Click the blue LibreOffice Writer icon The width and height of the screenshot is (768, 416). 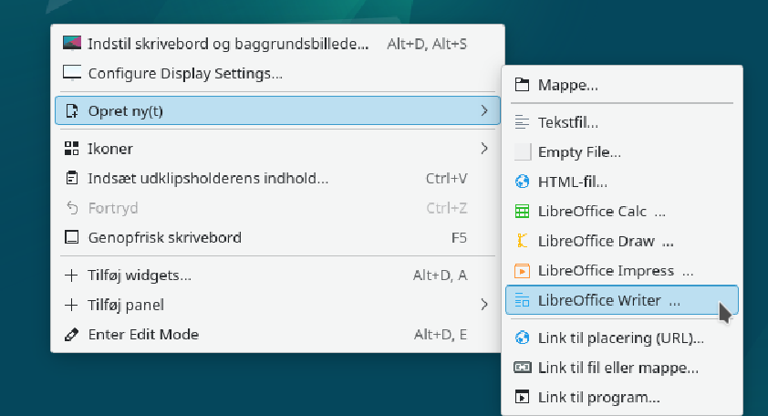pos(522,300)
